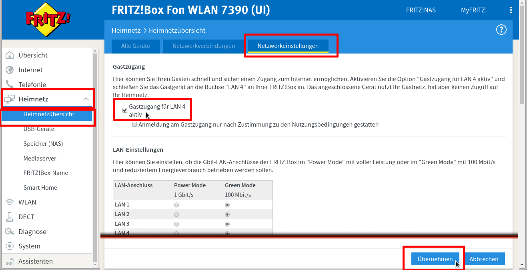
Task: Click the sidebar scrollbar up arrow
Action: pos(95,51)
